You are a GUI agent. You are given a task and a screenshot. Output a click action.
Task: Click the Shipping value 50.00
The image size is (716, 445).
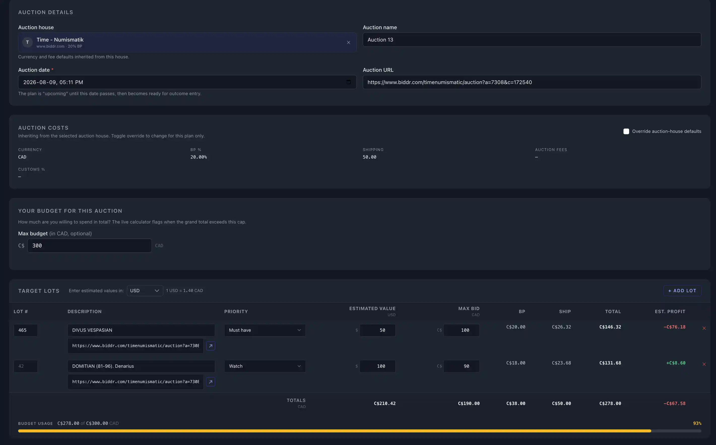369,157
